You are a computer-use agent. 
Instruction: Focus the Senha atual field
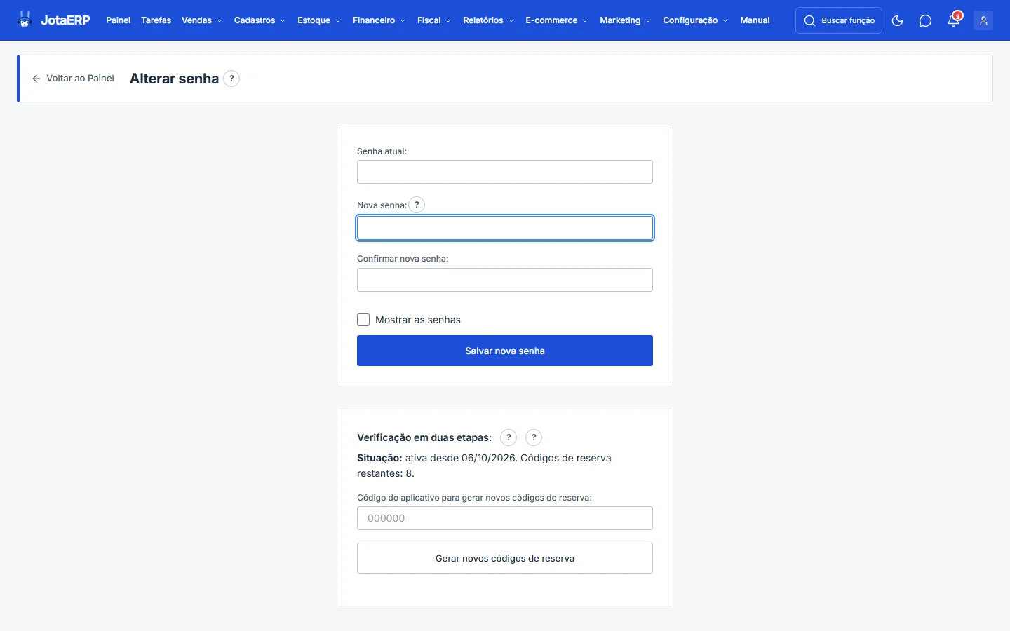coord(505,172)
